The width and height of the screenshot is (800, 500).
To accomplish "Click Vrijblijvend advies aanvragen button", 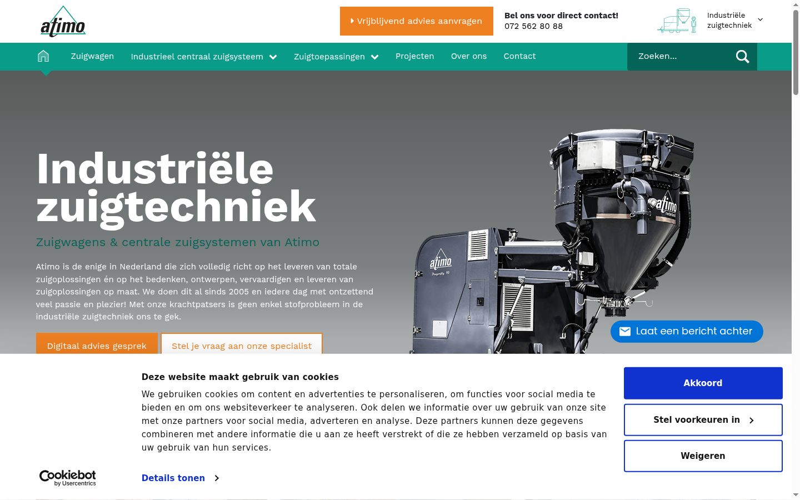I will click(417, 21).
